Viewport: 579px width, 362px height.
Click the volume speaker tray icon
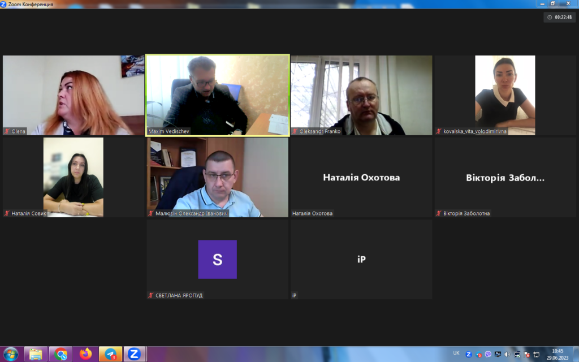(x=507, y=355)
